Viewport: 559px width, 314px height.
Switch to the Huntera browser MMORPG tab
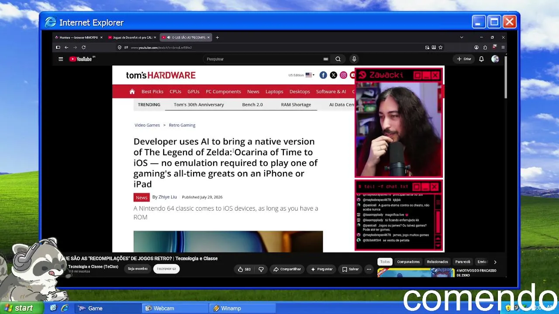[79, 38]
